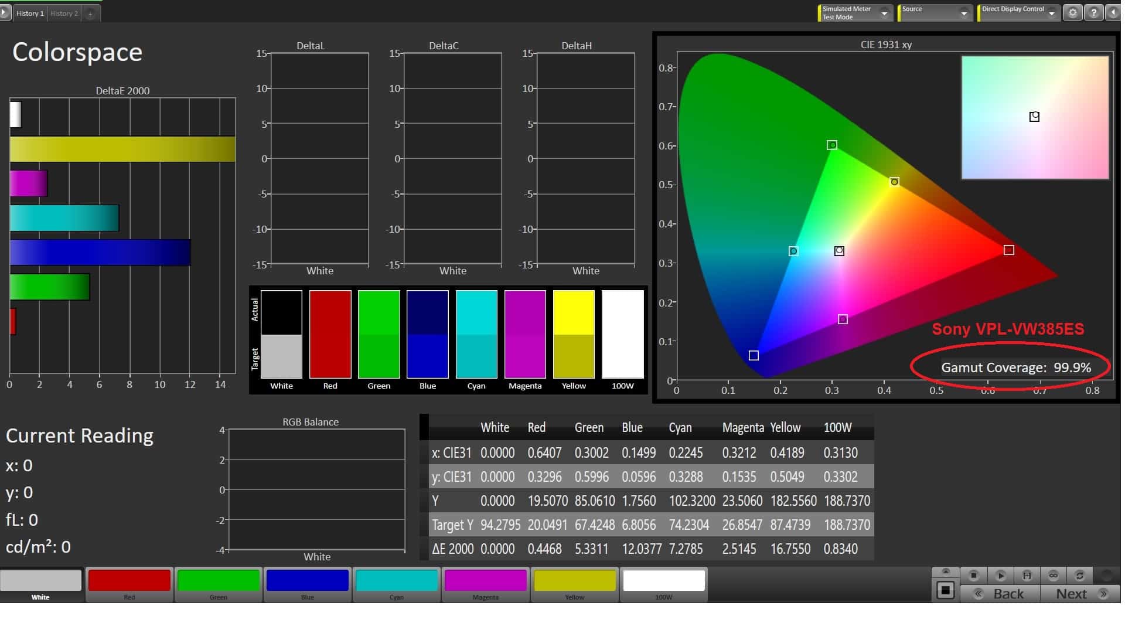
Task: Open the help question mark
Action: [1093, 13]
